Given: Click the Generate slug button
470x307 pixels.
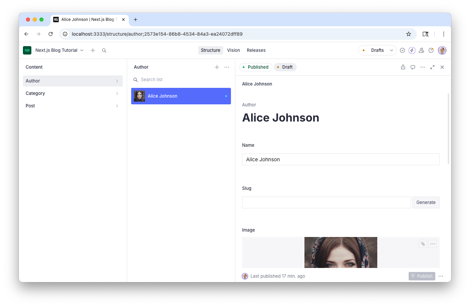Looking at the screenshot, I should 426,202.
